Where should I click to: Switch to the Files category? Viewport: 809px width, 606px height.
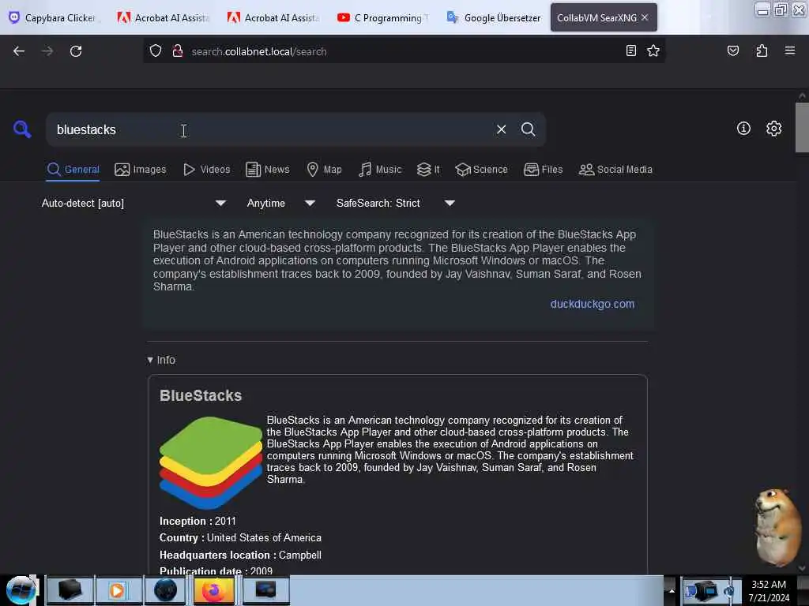pos(543,170)
